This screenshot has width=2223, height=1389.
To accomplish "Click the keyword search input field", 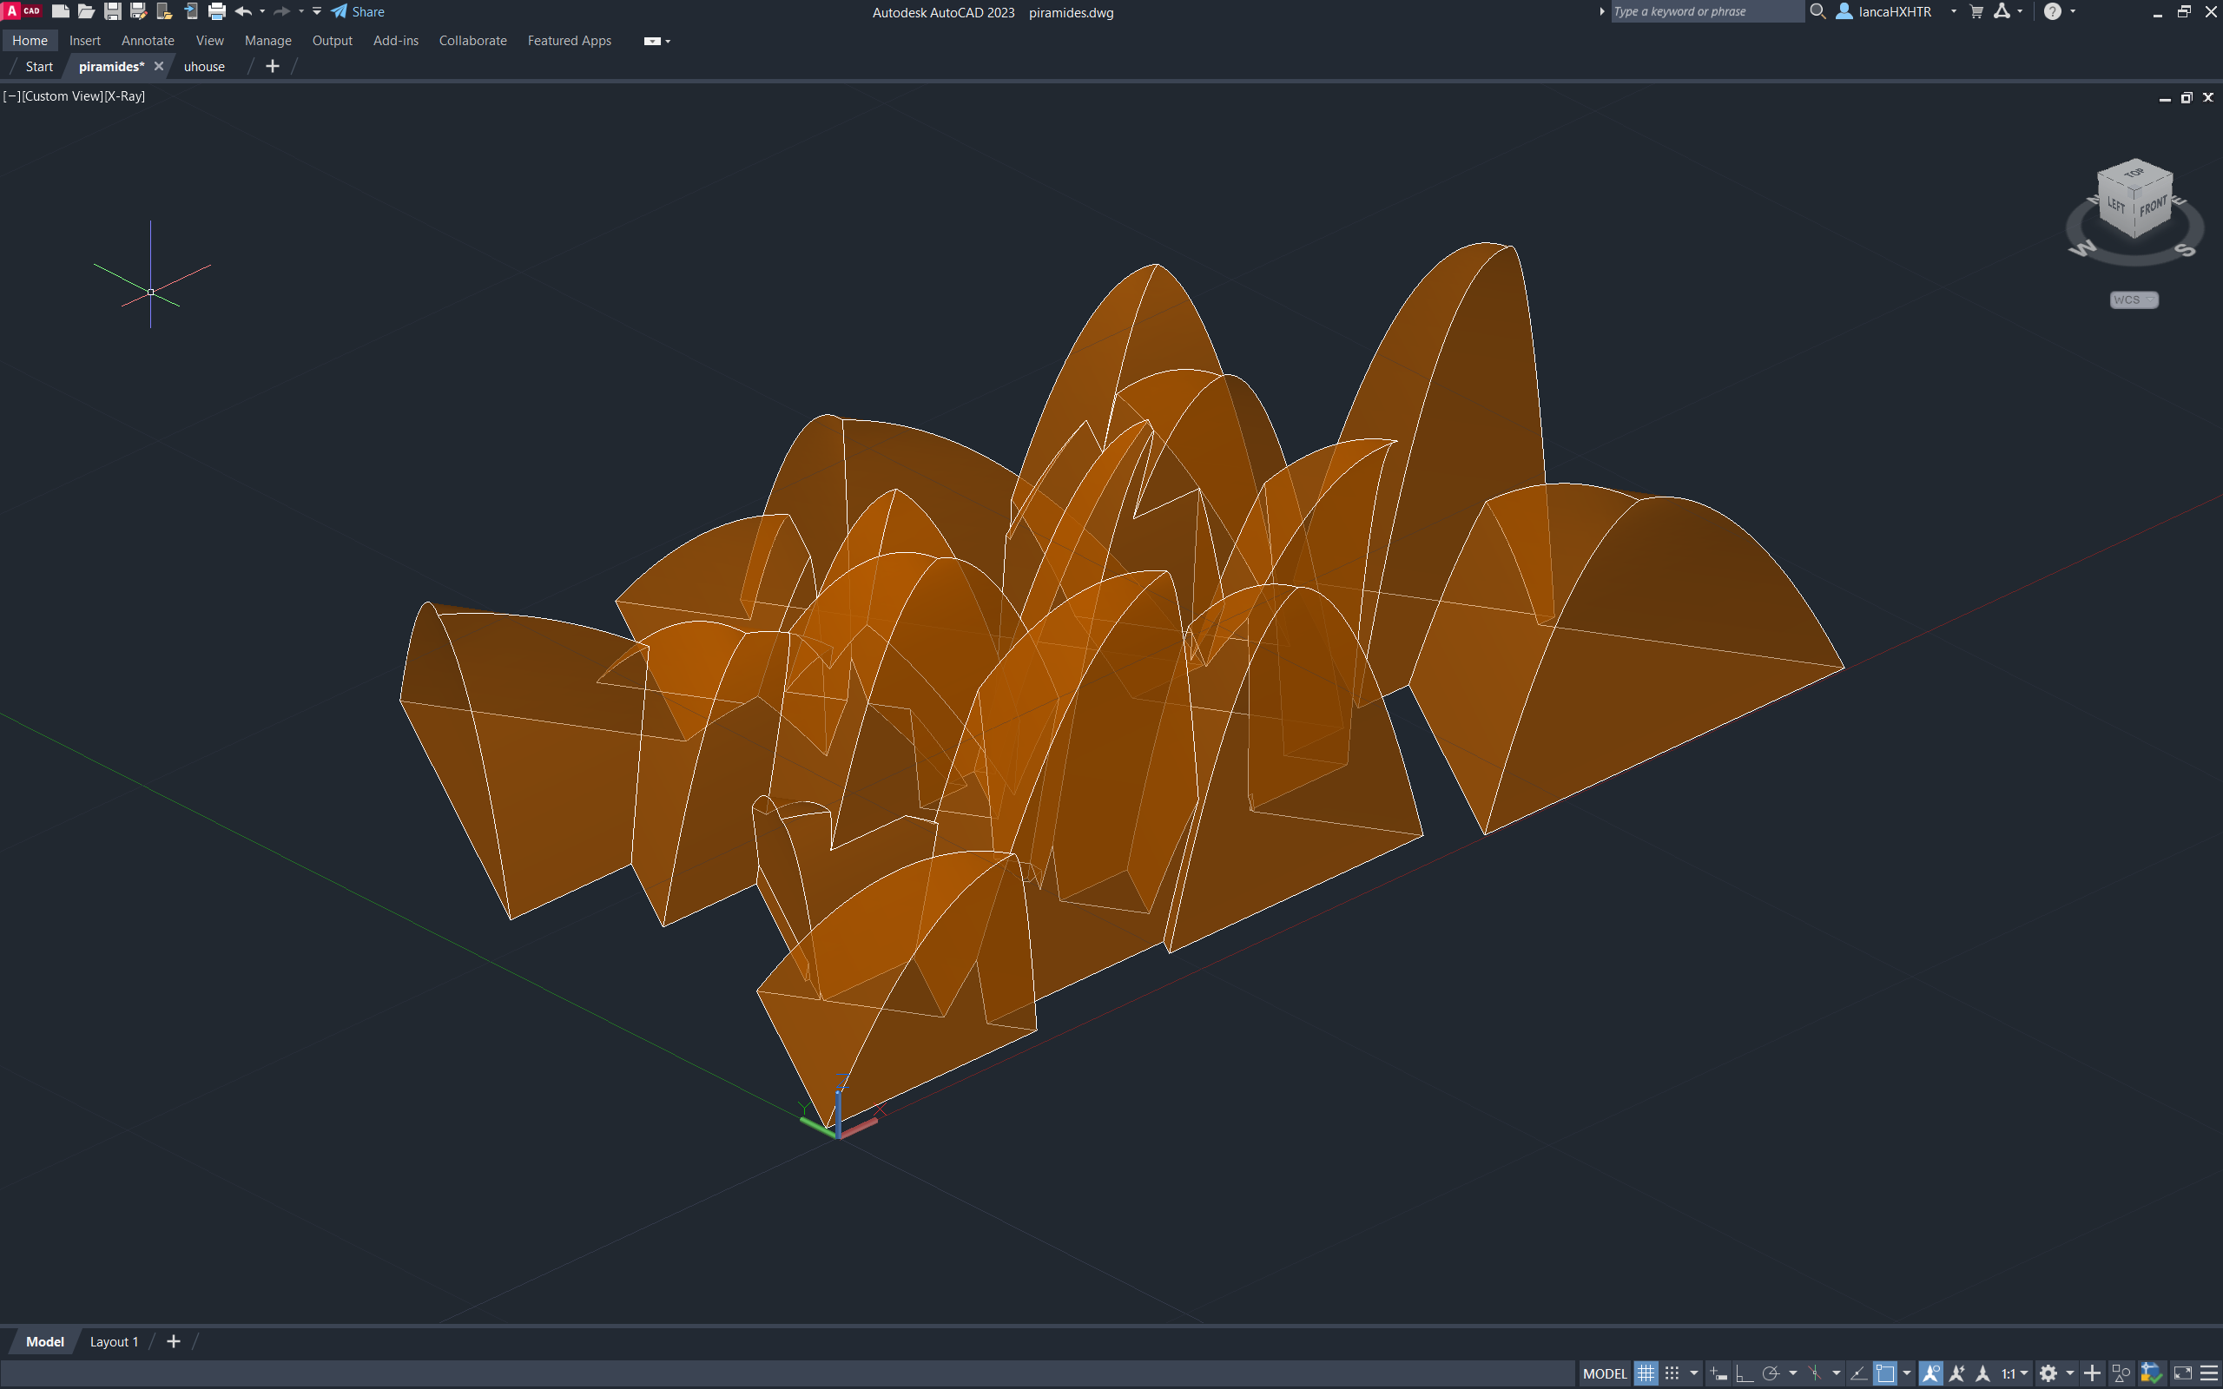I will (1705, 12).
